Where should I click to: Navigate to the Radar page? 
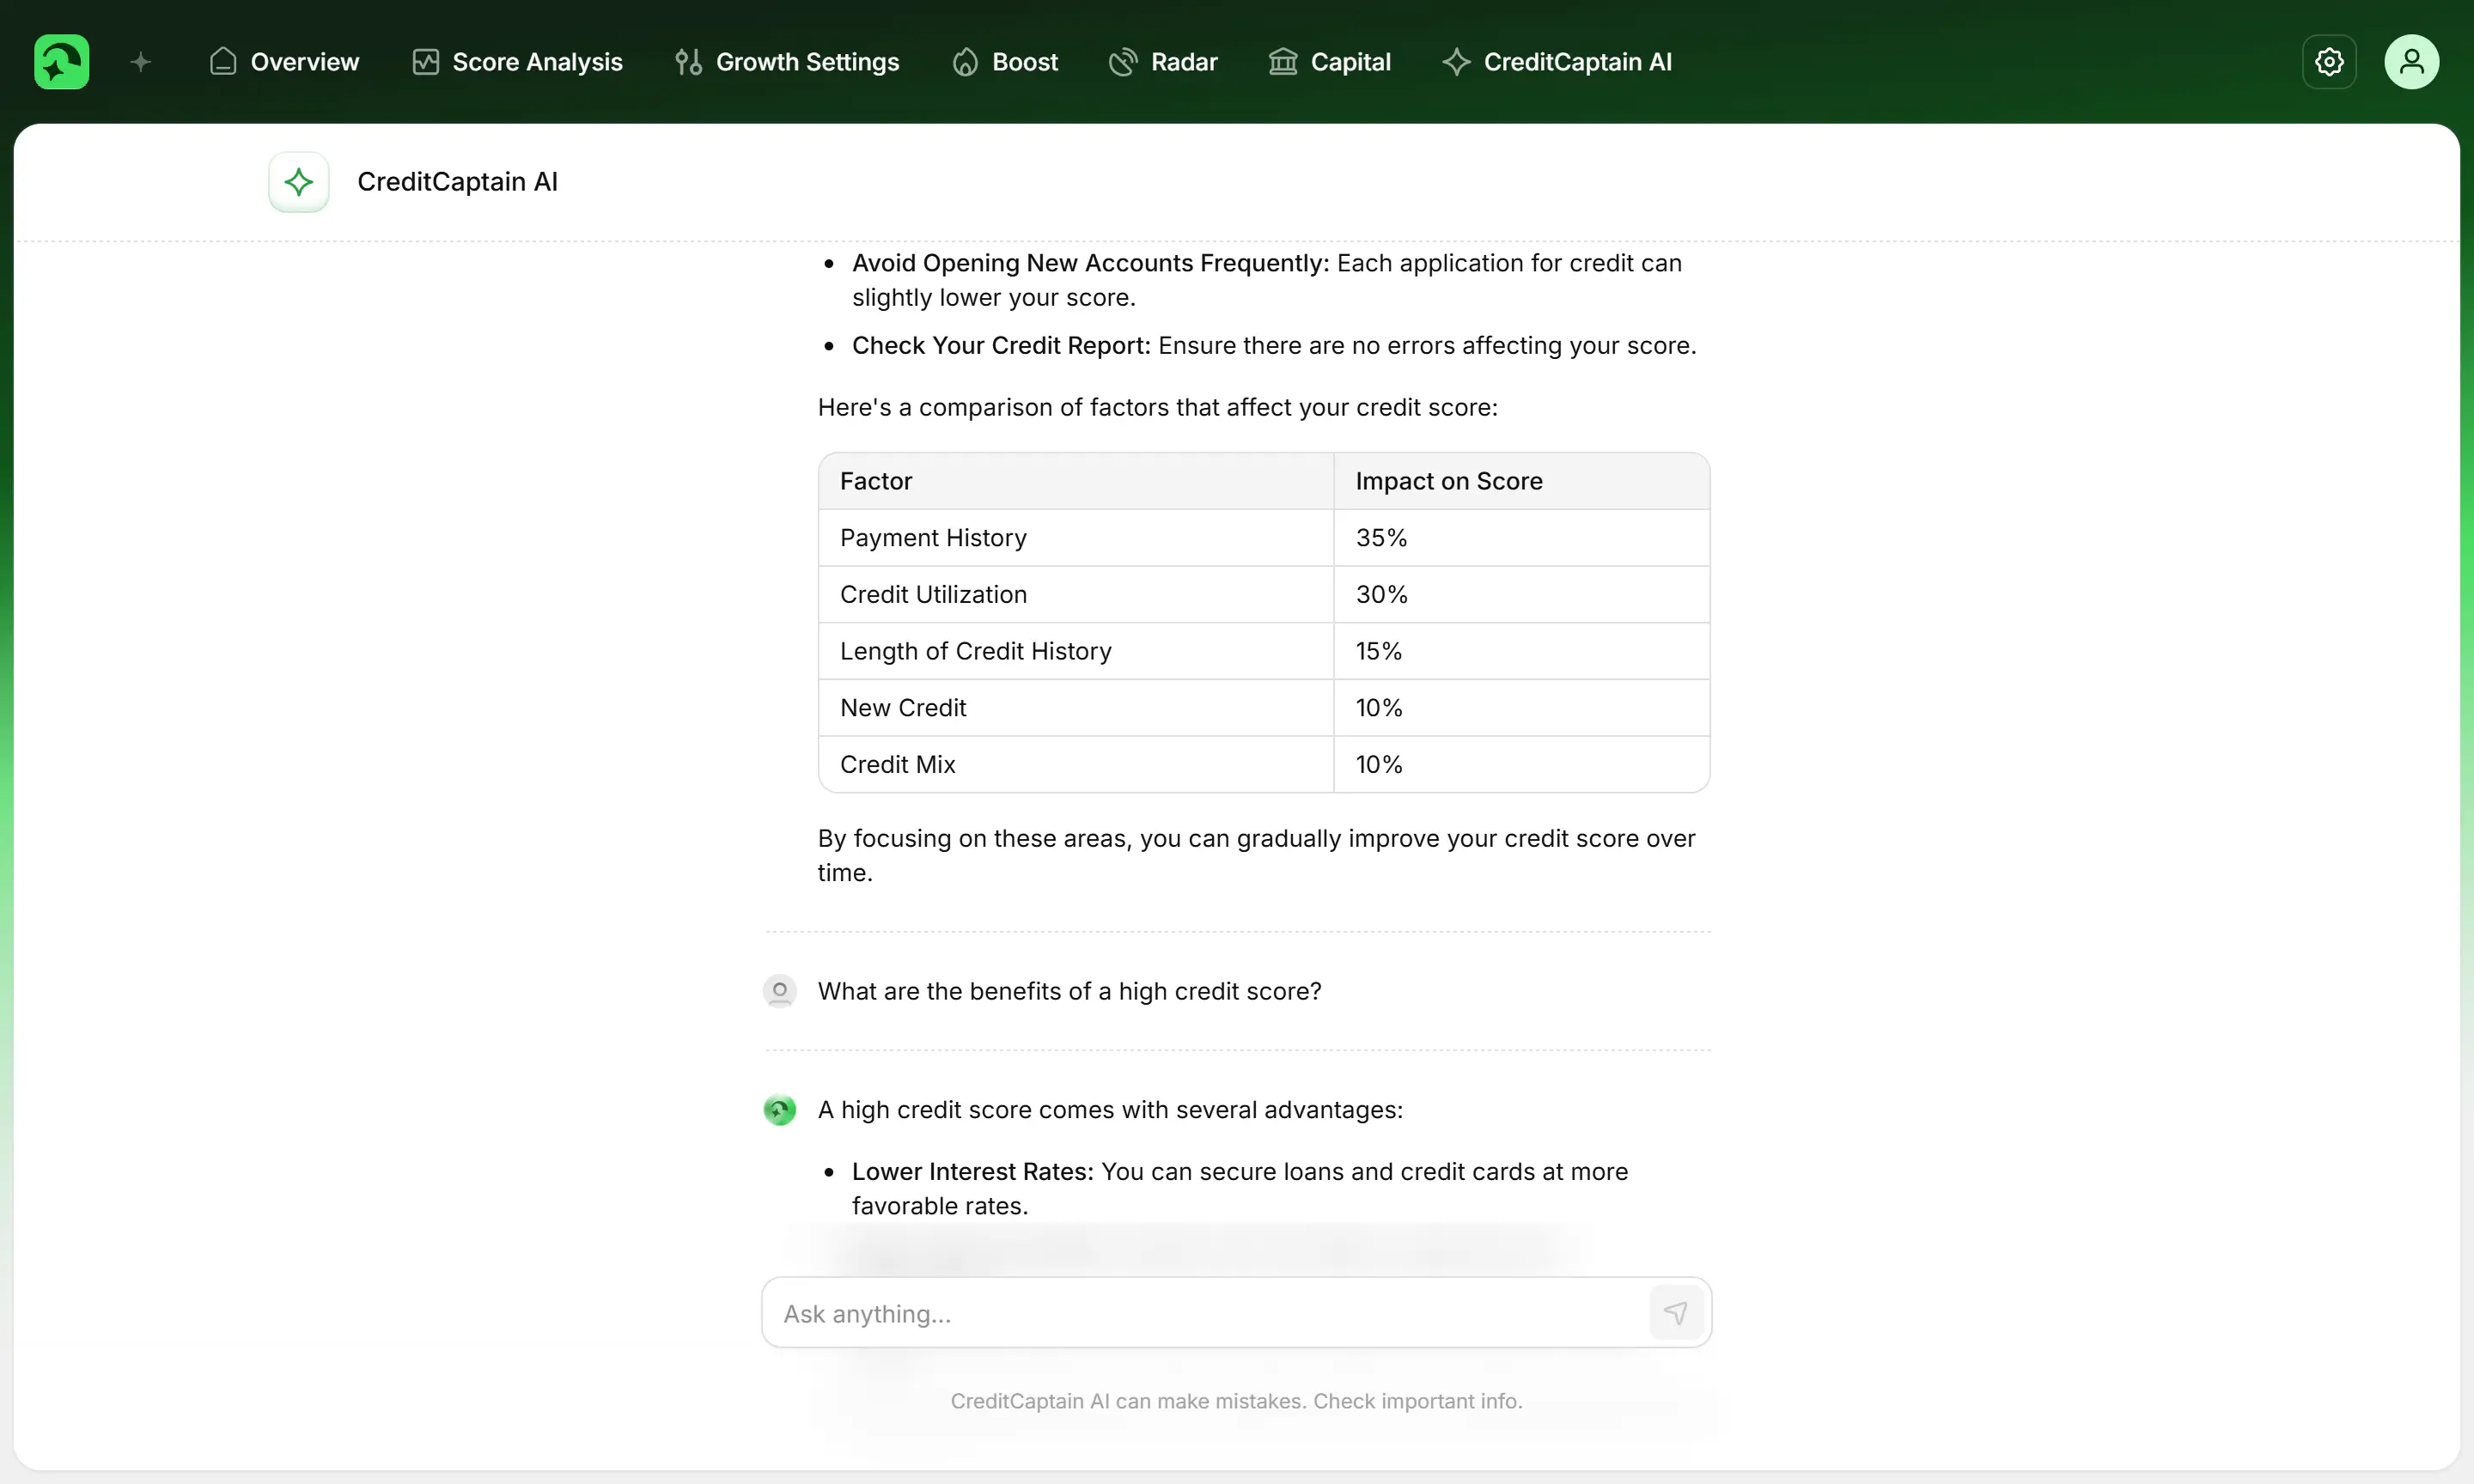pyautogui.click(x=1163, y=62)
